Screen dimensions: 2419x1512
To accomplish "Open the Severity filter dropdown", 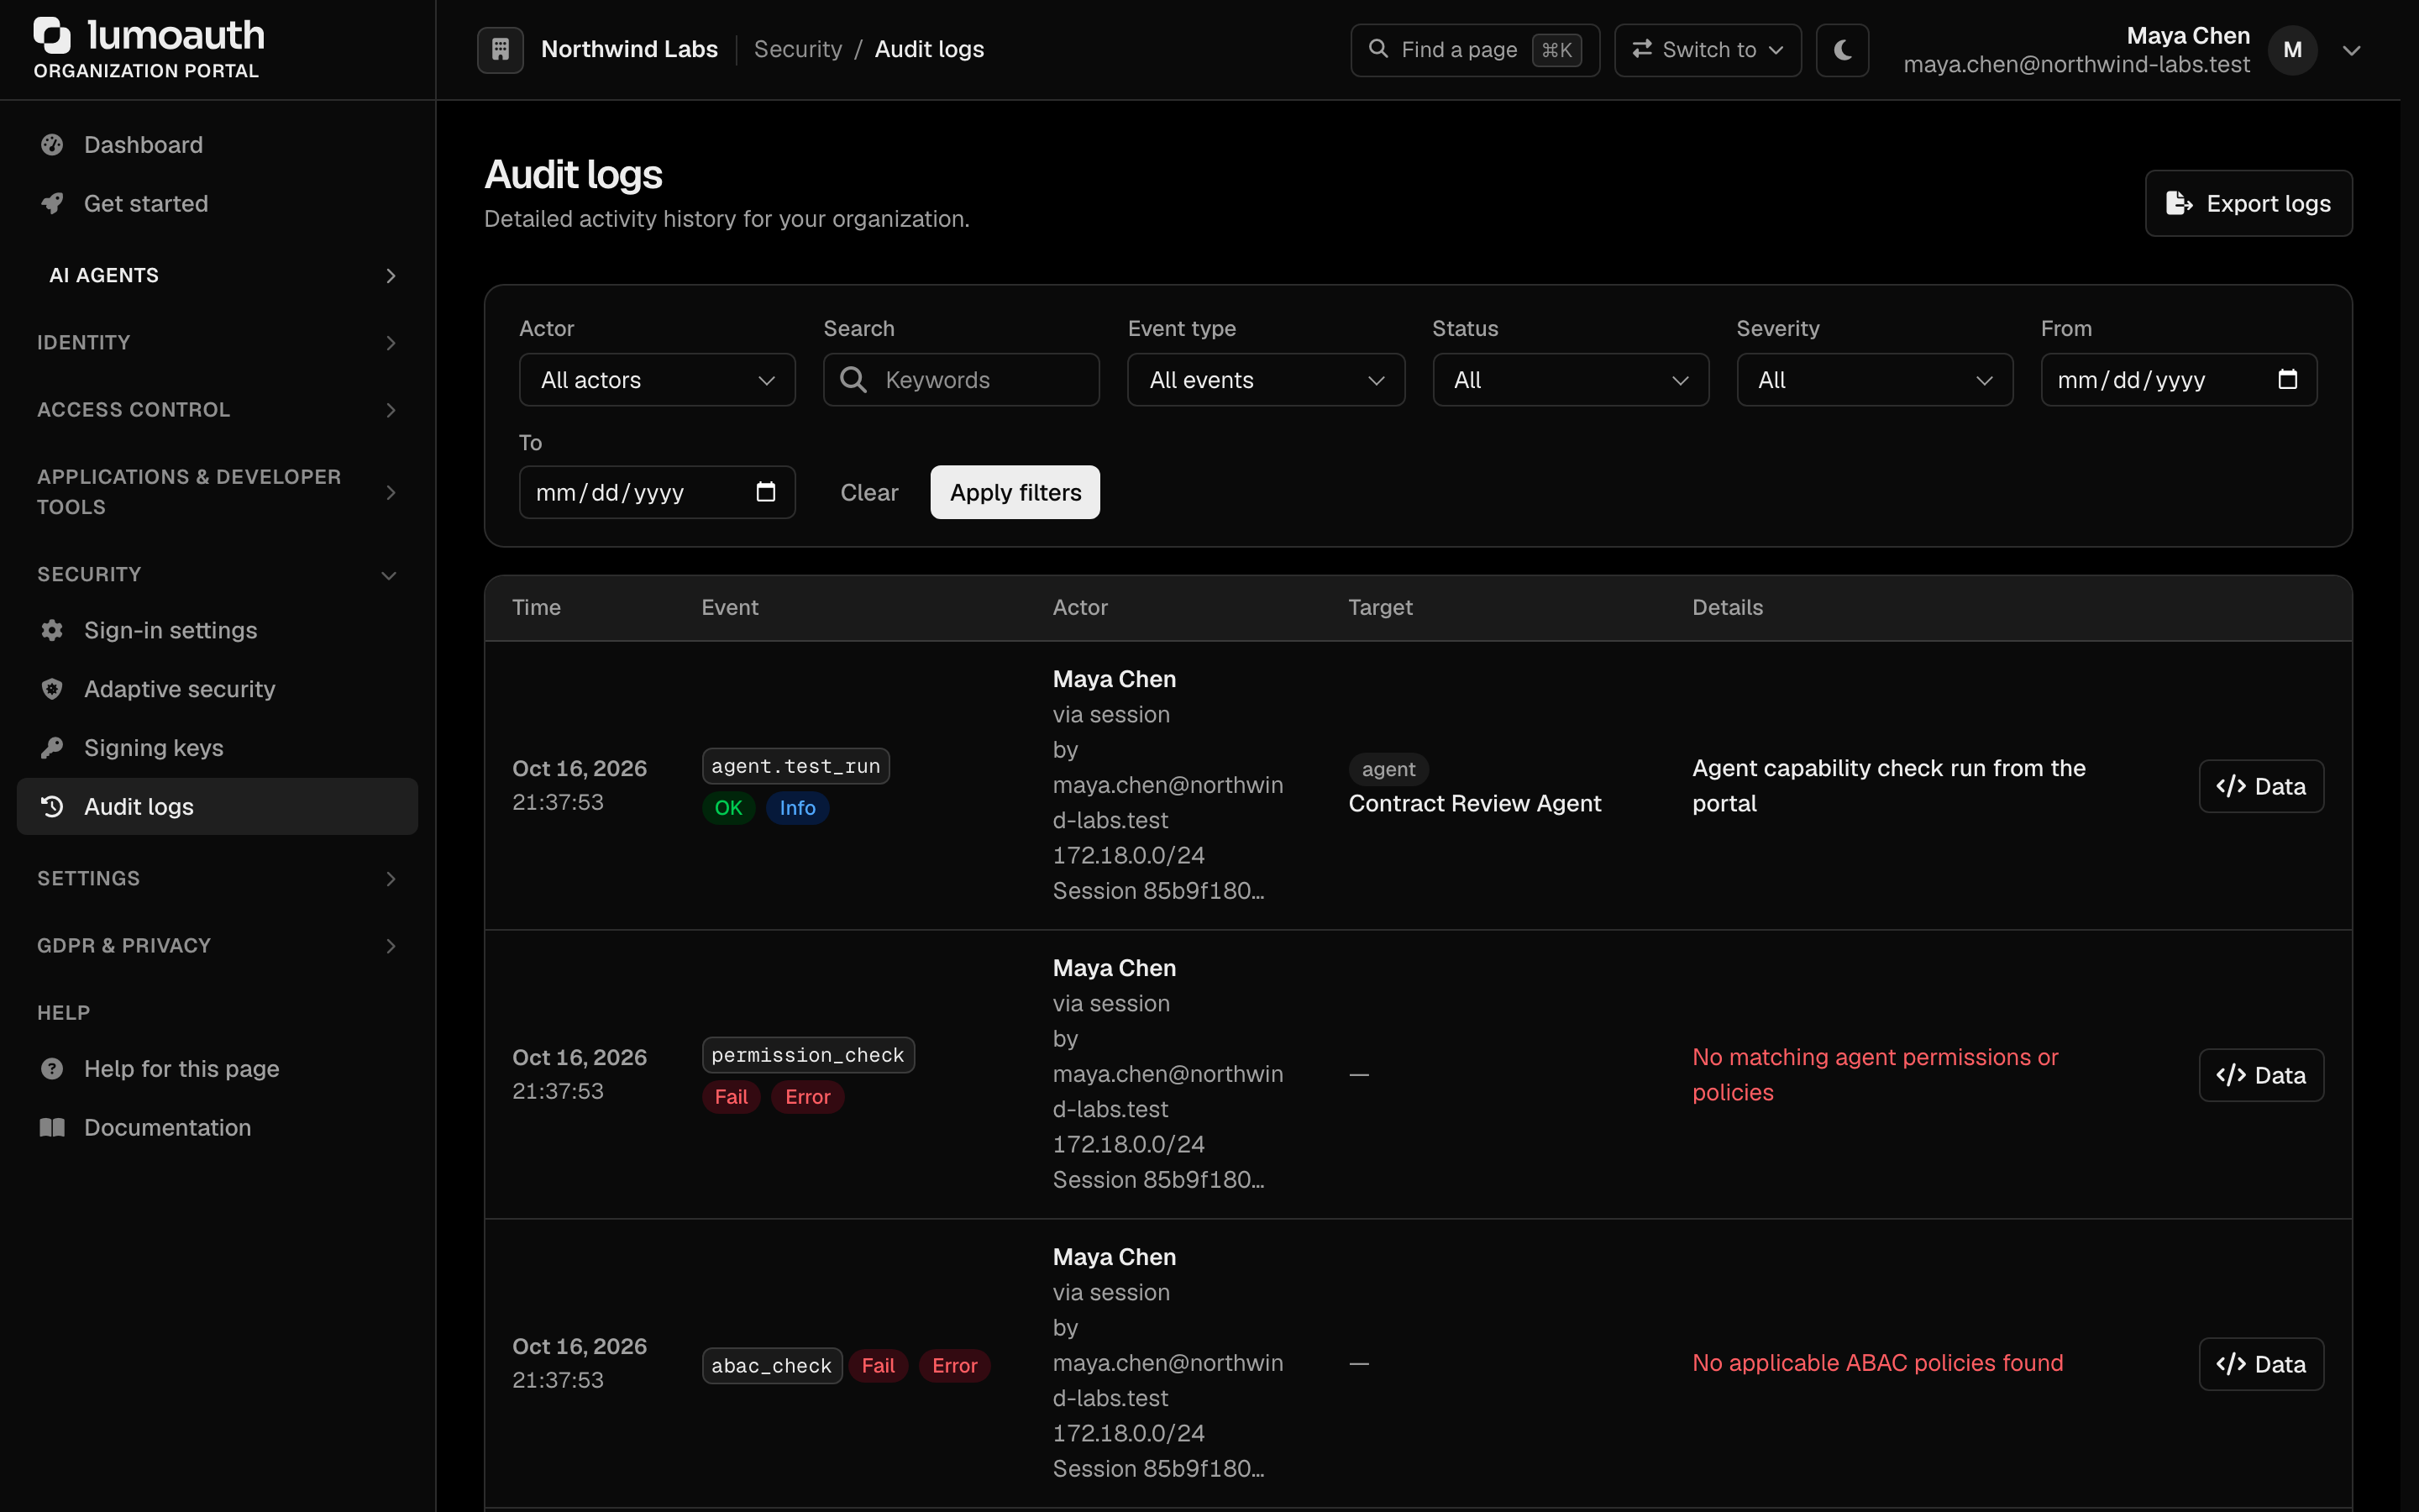I will [x=1874, y=380].
